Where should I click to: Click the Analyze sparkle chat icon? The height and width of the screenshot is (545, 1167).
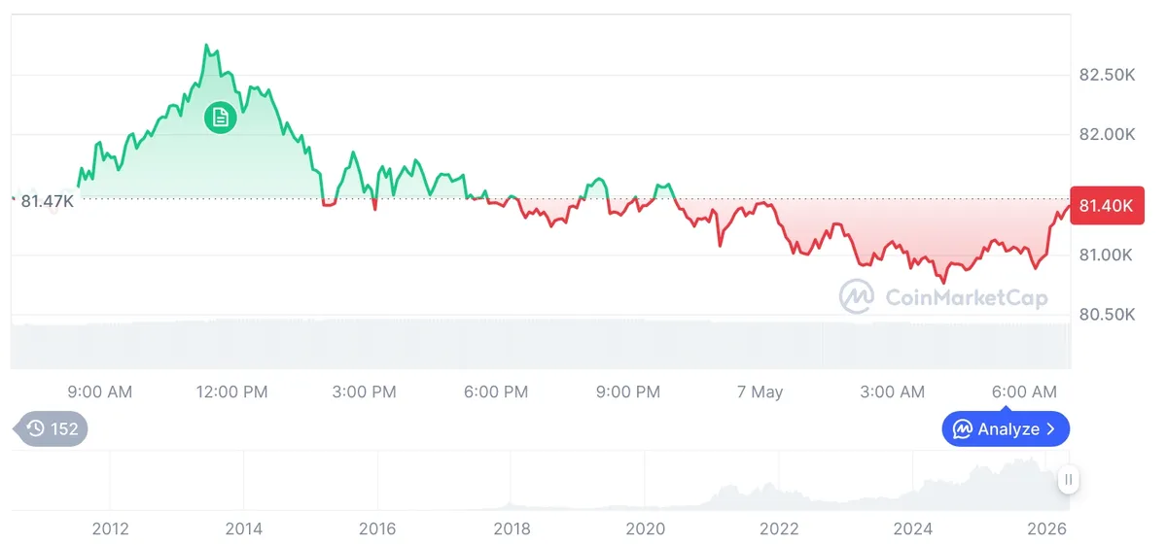pos(963,428)
